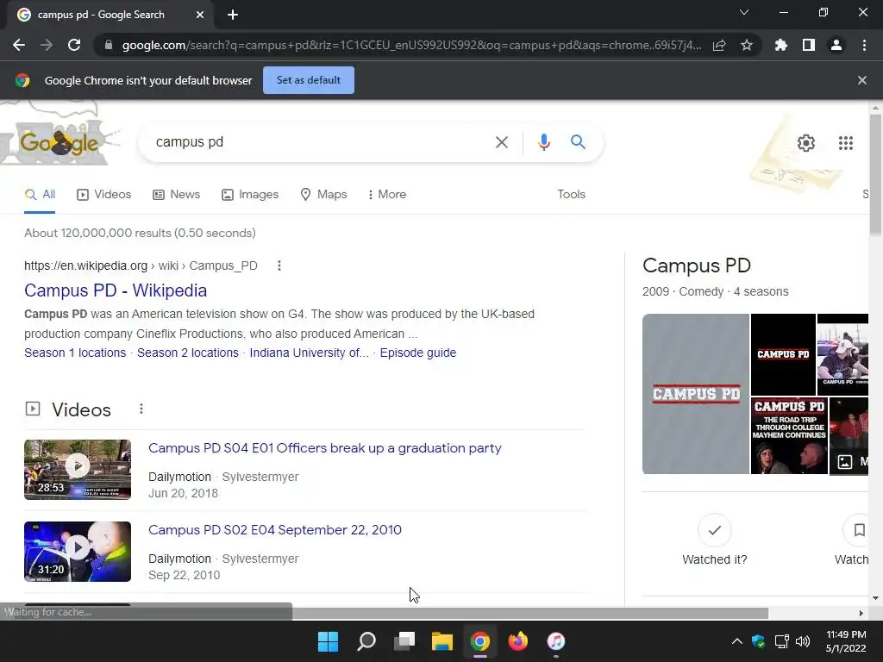Open Campus PD S02 E04 September 22 link
Viewport: 883px width, 662px height.
[275, 530]
